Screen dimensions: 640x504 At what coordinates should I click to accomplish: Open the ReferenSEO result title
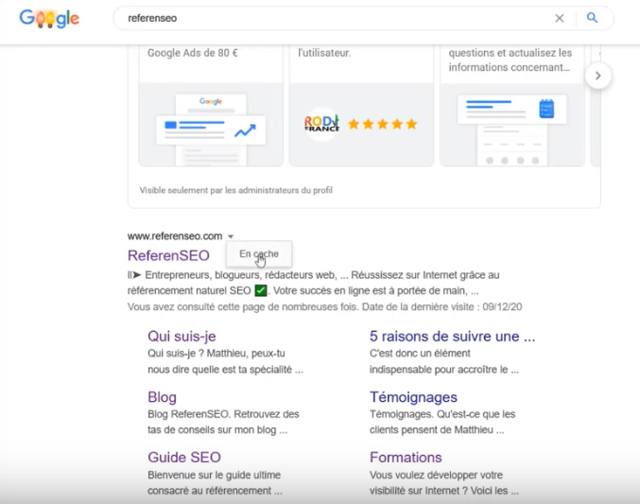(x=168, y=255)
